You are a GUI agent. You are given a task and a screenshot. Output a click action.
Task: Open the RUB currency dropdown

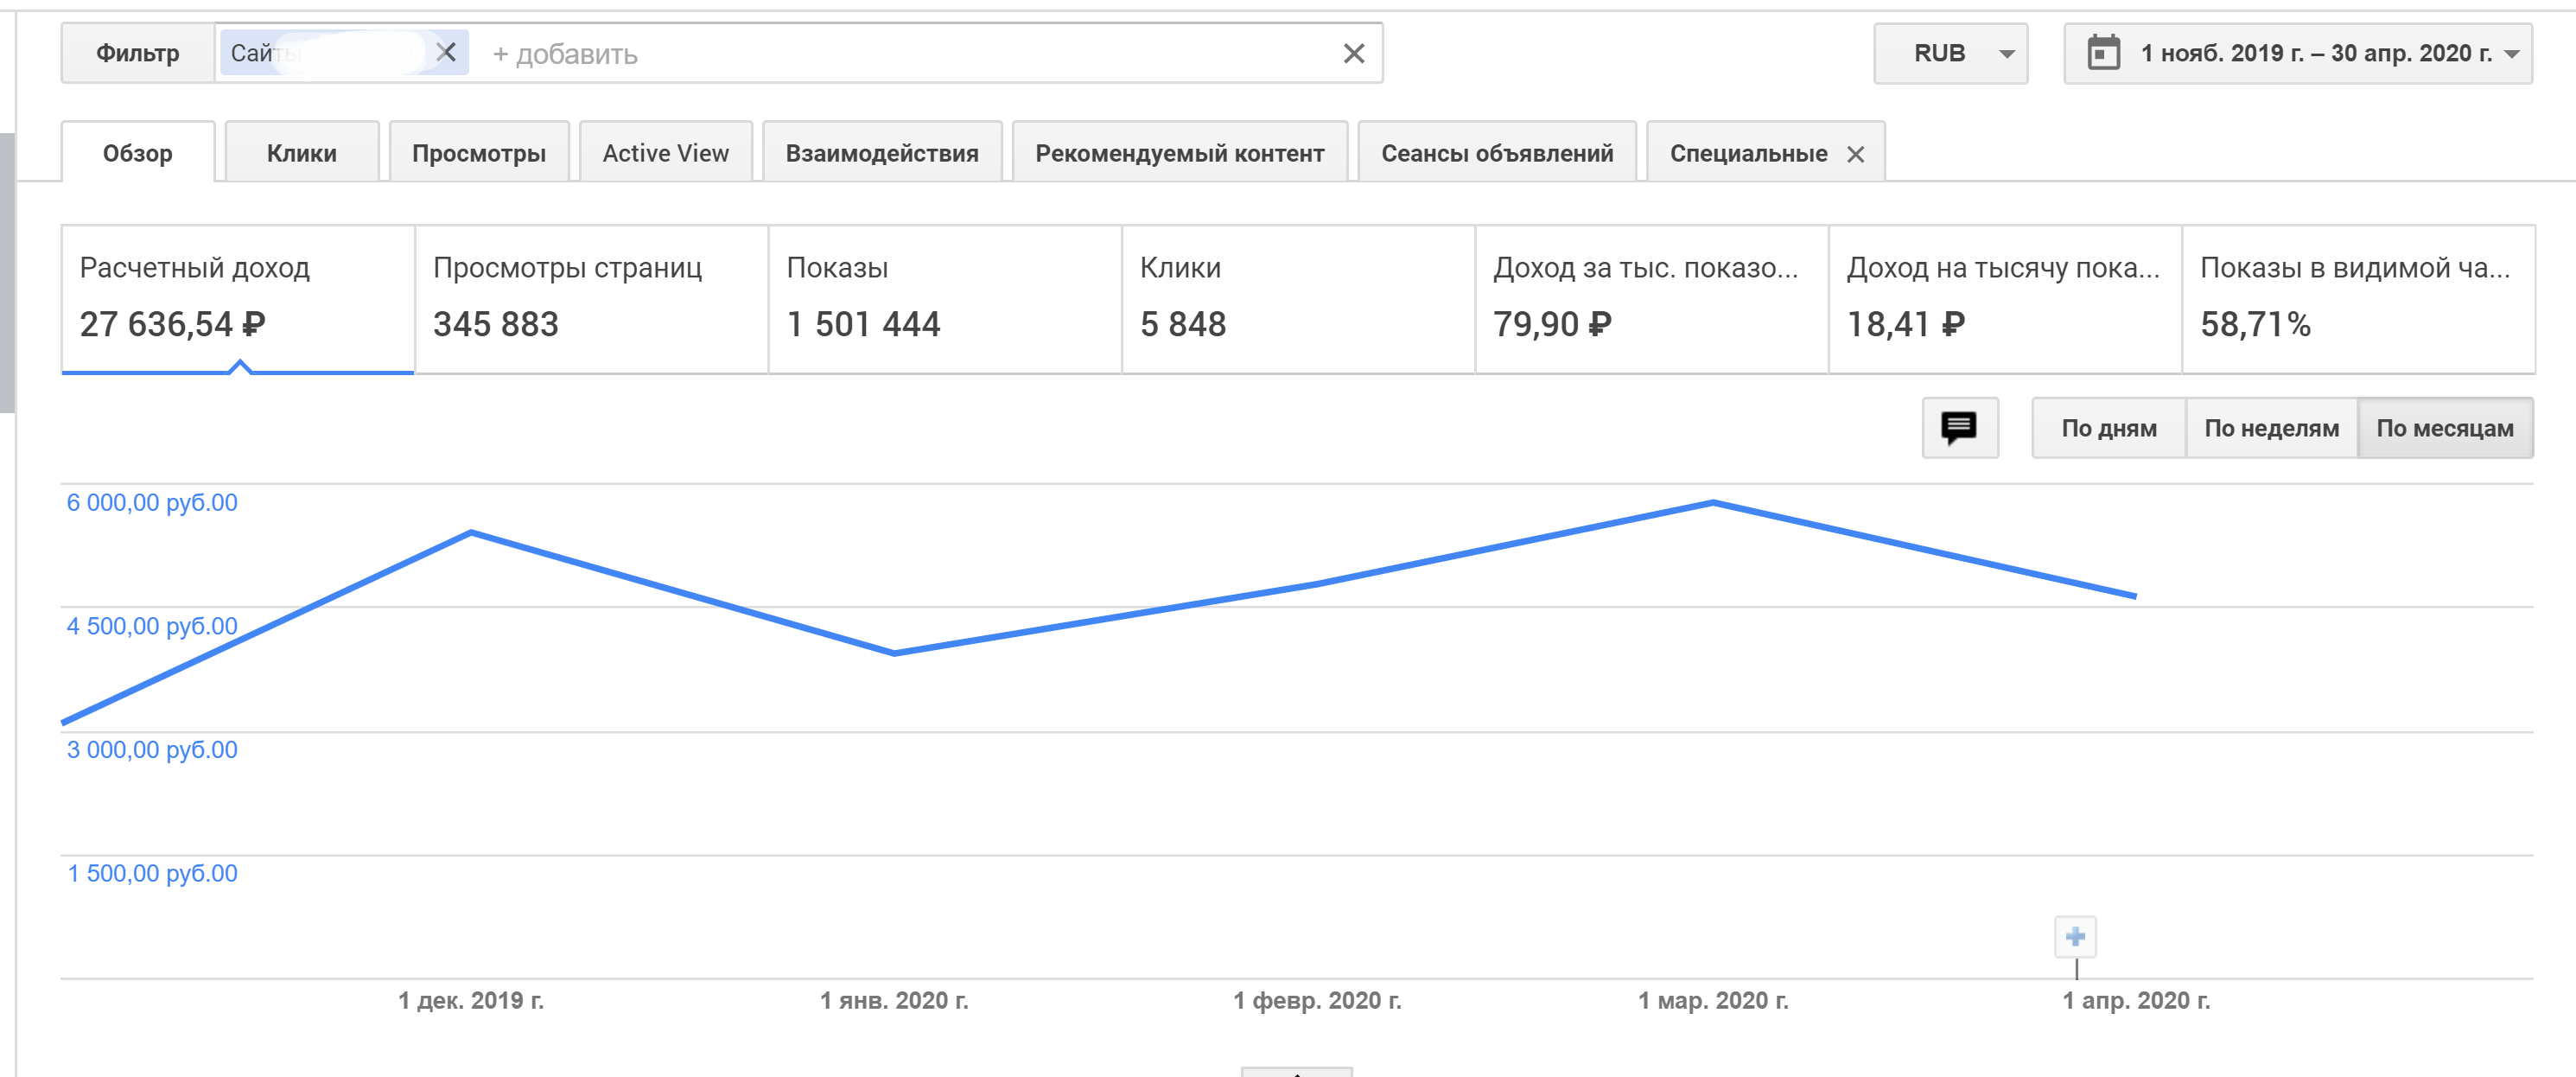[1950, 54]
